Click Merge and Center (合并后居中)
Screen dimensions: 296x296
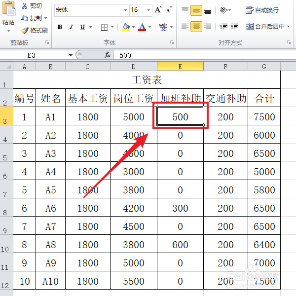(265, 27)
